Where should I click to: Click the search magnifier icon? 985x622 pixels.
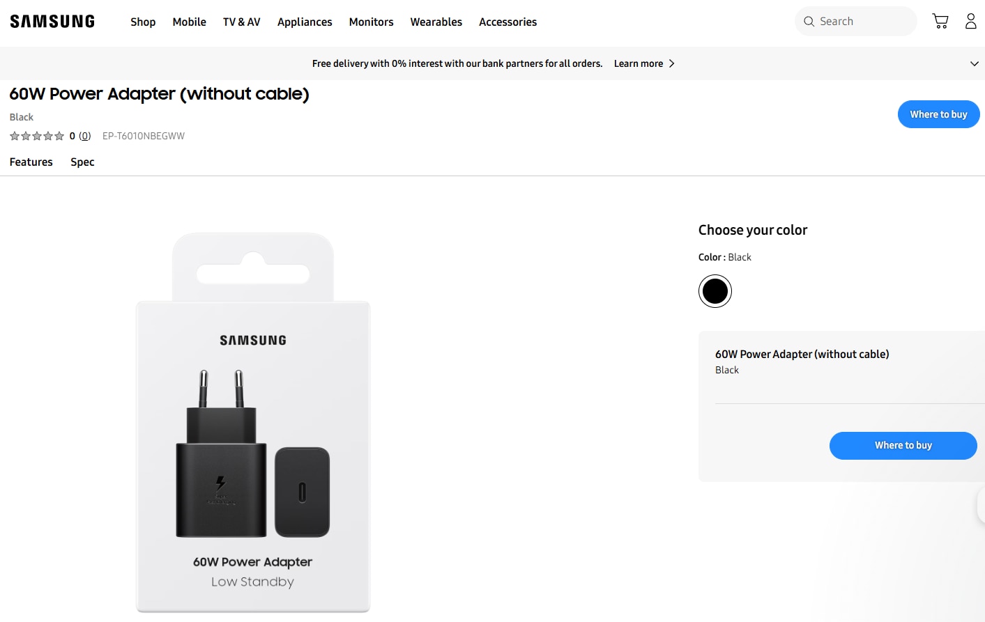pos(809,21)
